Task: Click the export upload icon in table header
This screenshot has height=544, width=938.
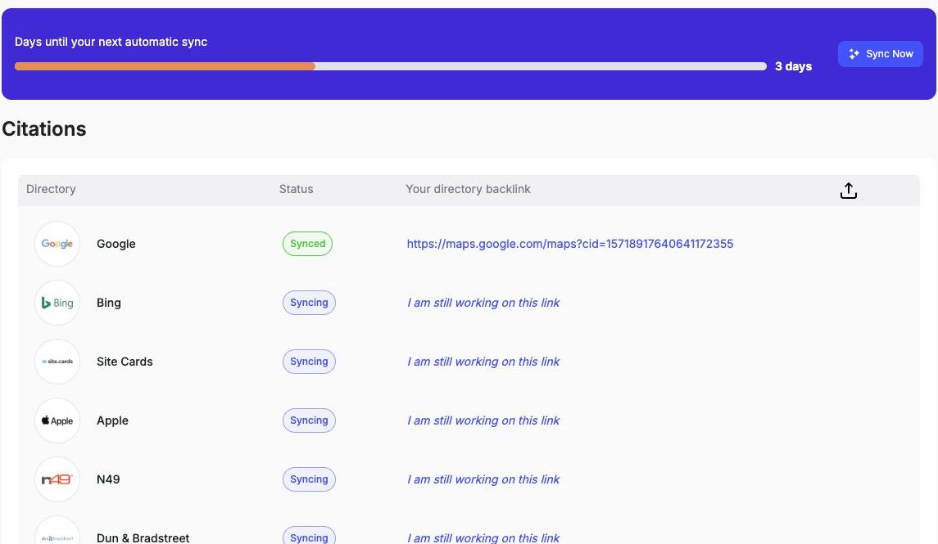Action: pos(848,191)
